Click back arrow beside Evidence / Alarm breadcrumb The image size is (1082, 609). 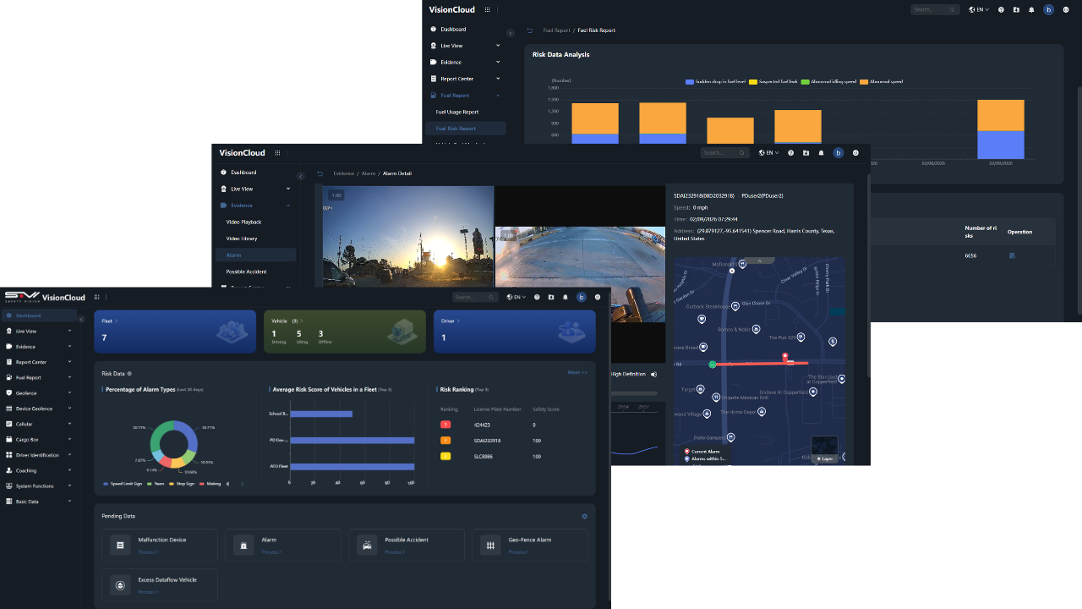click(320, 173)
